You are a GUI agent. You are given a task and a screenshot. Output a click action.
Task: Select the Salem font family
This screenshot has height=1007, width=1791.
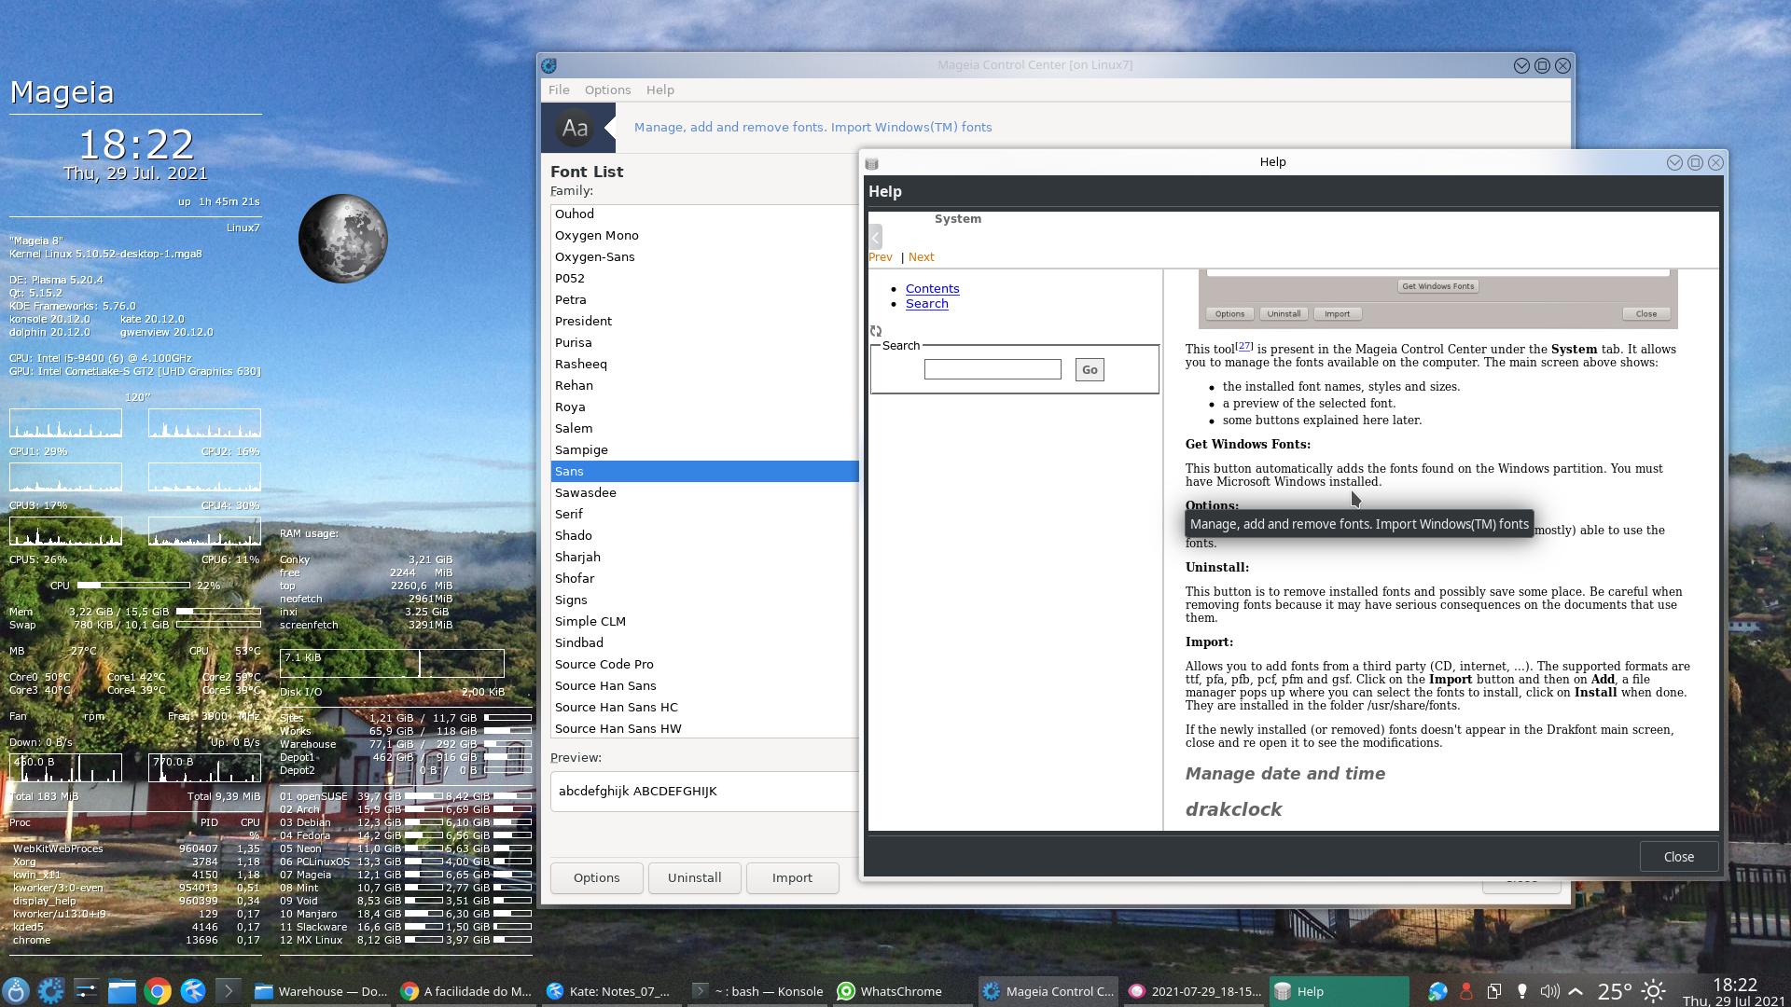click(x=704, y=428)
